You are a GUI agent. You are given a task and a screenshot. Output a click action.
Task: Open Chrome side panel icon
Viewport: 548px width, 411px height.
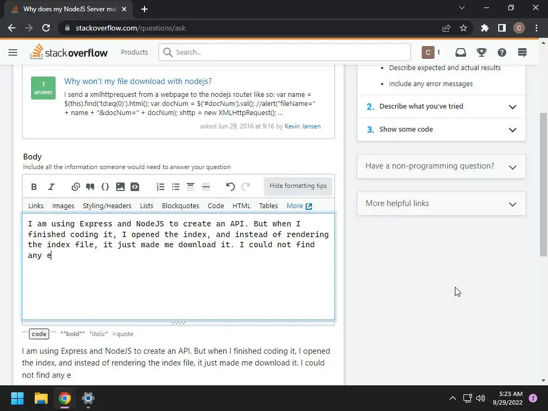tap(502, 28)
